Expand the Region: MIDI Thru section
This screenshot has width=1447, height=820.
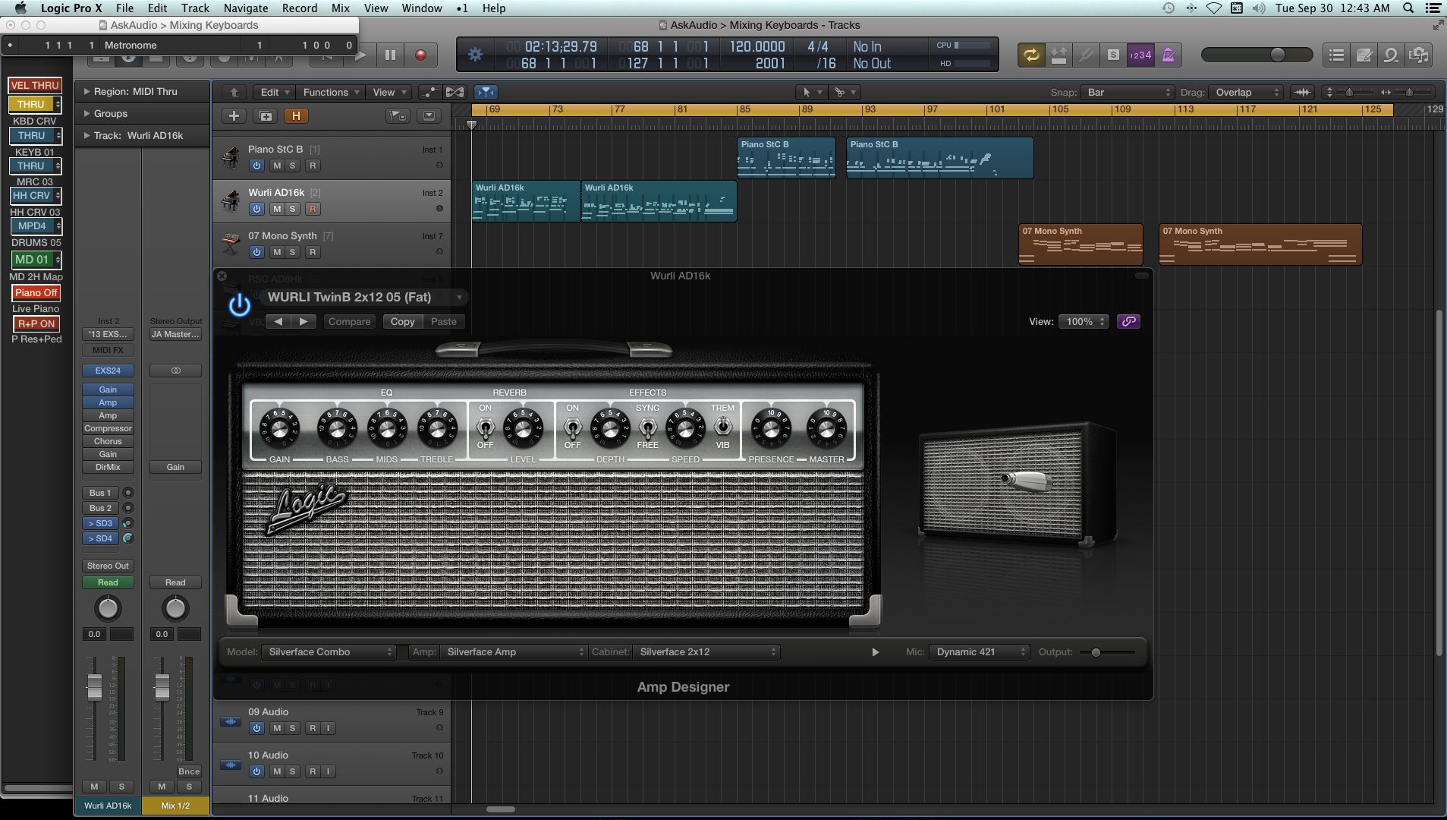88,91
